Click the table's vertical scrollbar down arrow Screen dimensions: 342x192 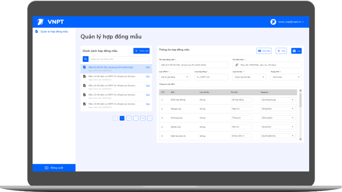point(301,139)
